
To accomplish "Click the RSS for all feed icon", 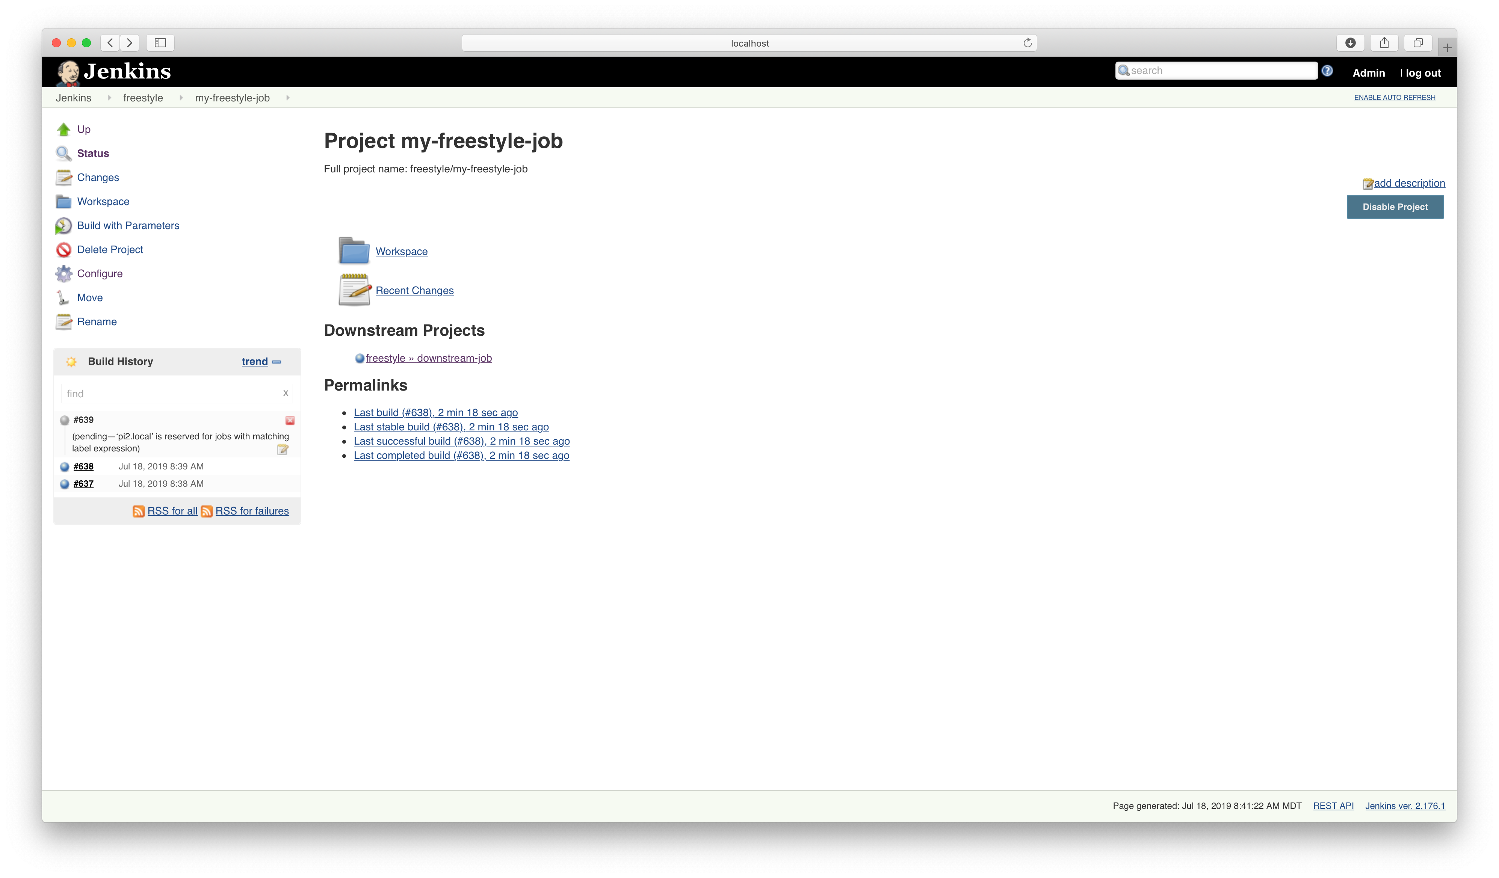I will tap(138, 511).
